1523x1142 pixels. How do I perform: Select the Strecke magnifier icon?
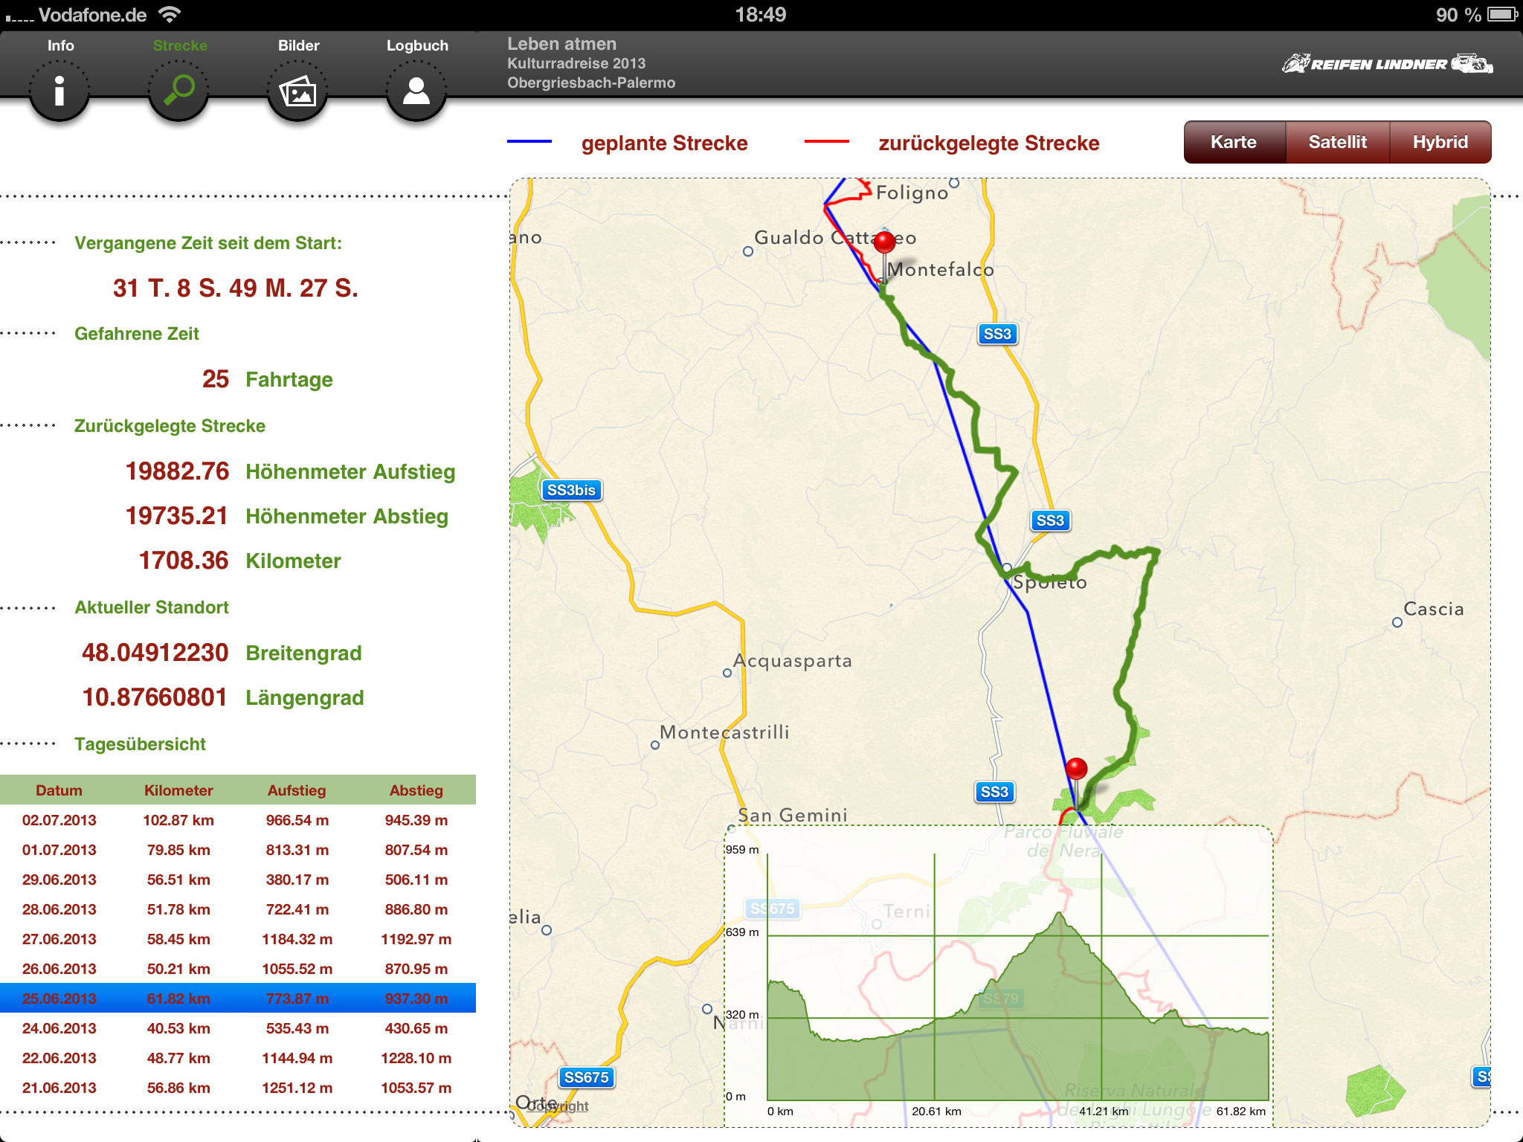(x=178, y=91)
